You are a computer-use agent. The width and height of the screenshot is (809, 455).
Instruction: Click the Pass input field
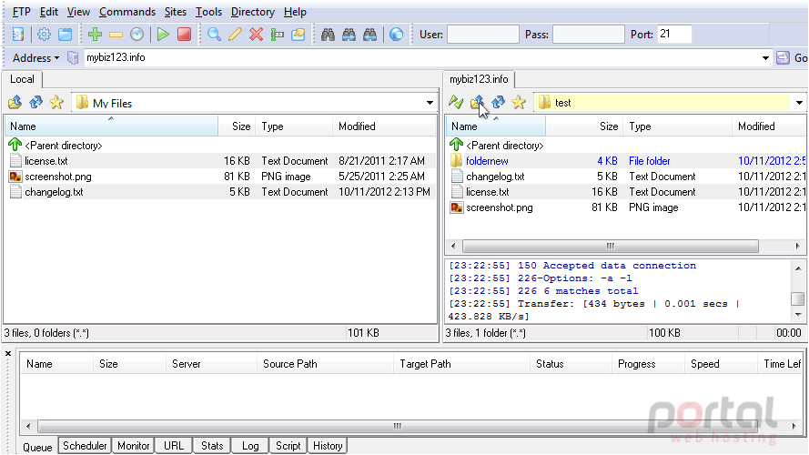pos(588,35)
